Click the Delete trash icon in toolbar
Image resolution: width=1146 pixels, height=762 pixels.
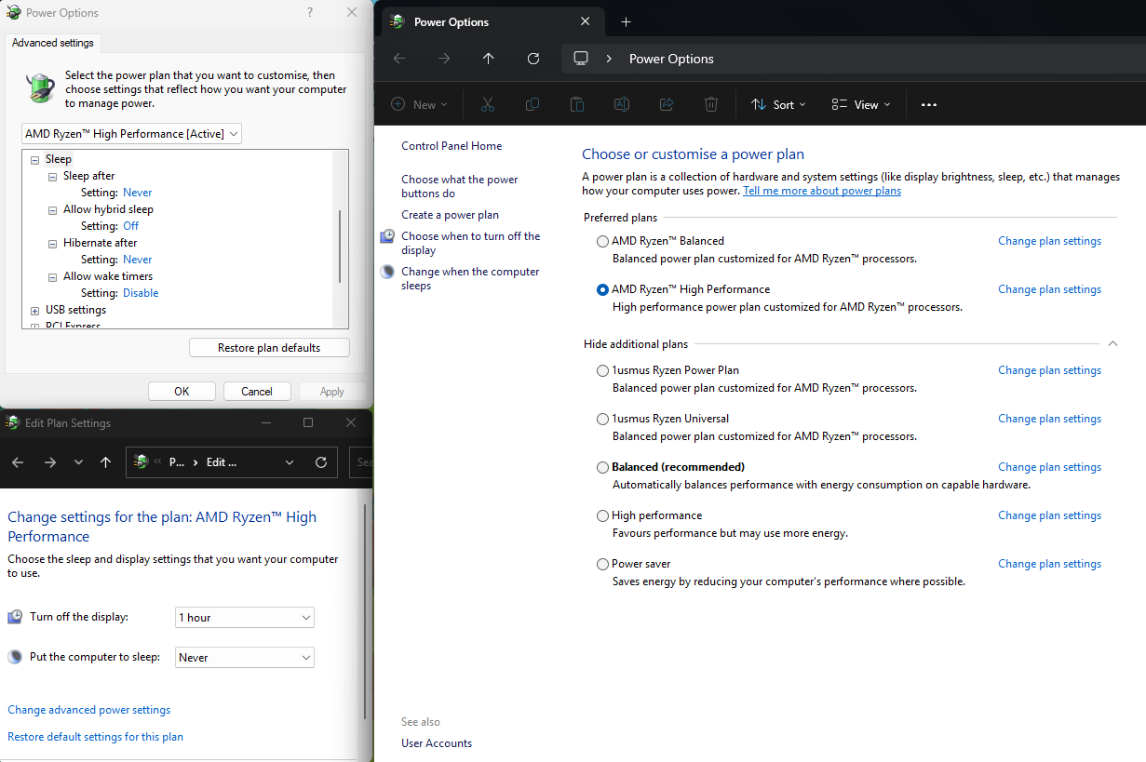(711, 105)
